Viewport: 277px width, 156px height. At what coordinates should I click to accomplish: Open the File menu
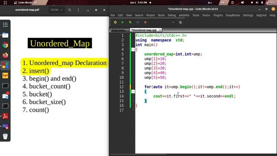[113, 15]
